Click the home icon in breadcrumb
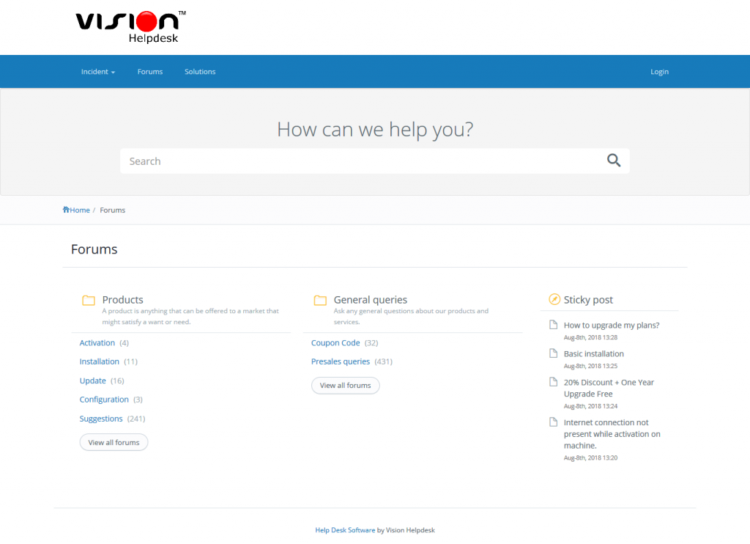This screenshot has height=544, width=750. pos(66,210)
